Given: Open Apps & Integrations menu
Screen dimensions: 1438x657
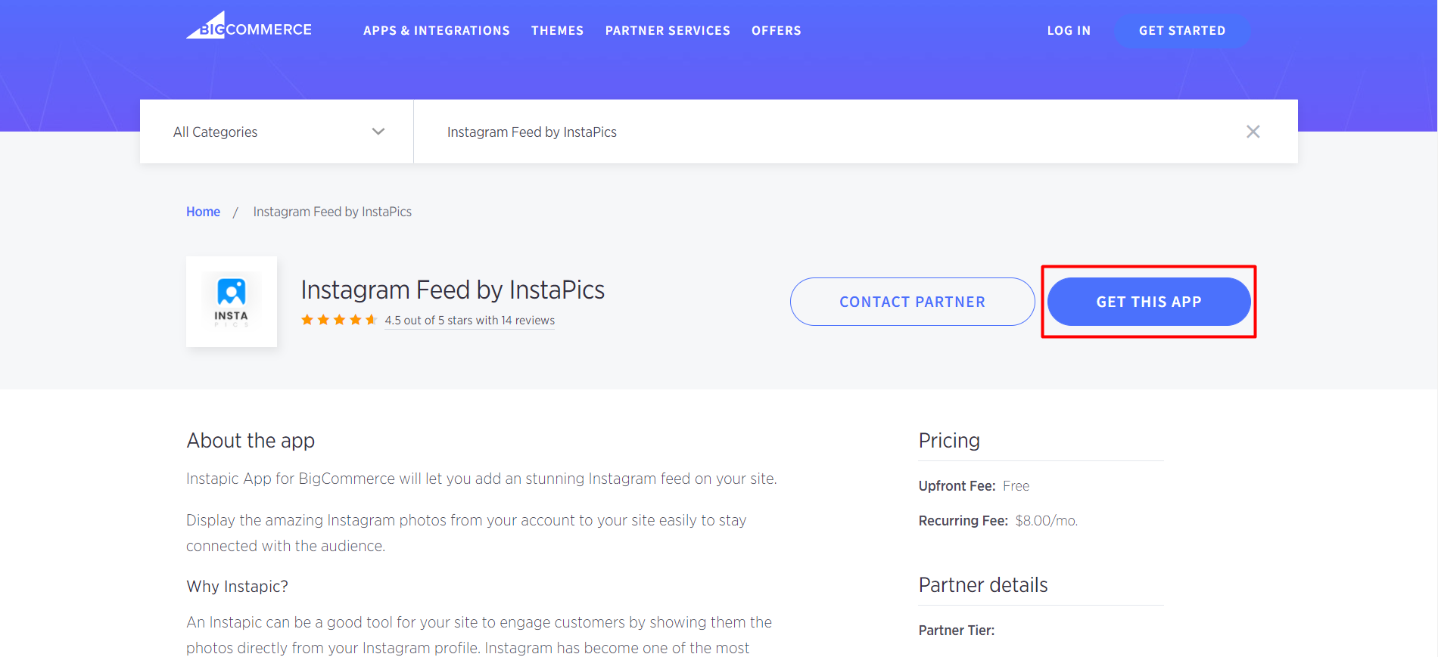Looking at the screenshot, I should coord(437,30).
